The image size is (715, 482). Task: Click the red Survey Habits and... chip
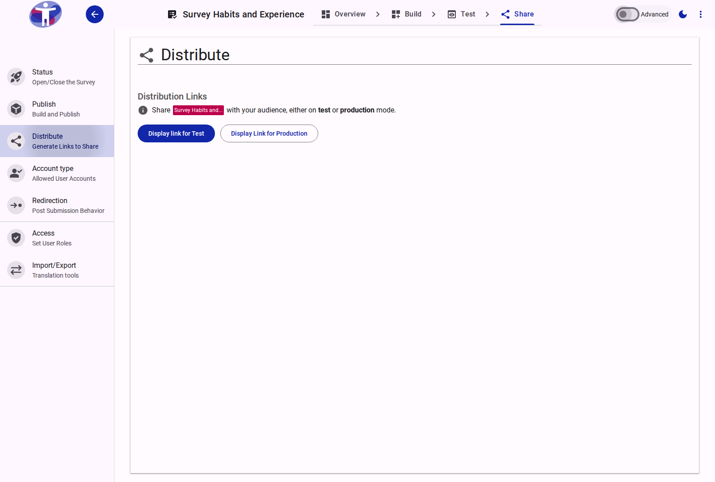click(198, 110)
